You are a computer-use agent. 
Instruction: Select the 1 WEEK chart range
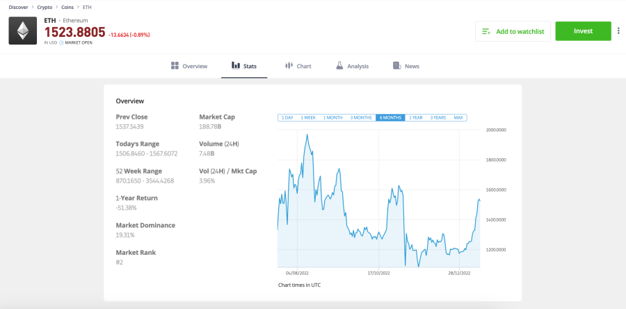(308, 117)
